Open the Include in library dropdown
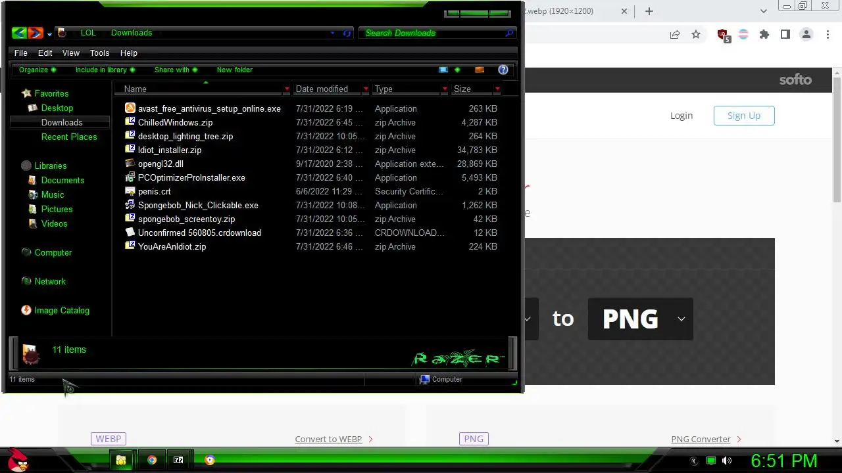Image resolution: width=842 pixels, height=473 pixels. [105, 70]
